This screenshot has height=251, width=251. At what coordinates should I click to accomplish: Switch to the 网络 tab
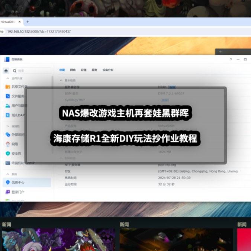73,70
